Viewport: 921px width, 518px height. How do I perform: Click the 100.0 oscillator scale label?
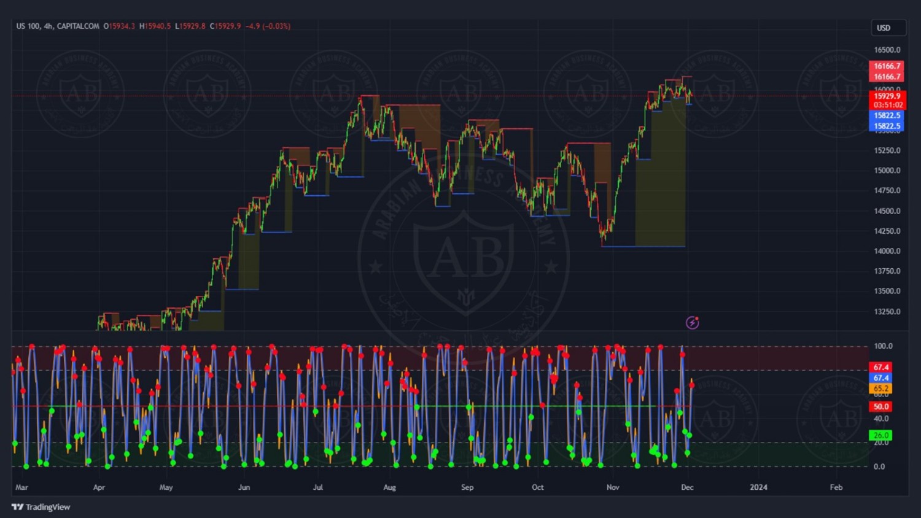[883, 346]
